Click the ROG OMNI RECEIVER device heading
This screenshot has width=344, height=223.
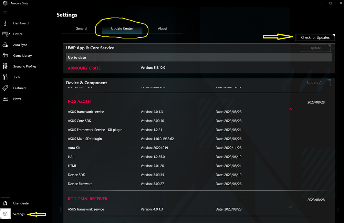[x=87, y=199]
